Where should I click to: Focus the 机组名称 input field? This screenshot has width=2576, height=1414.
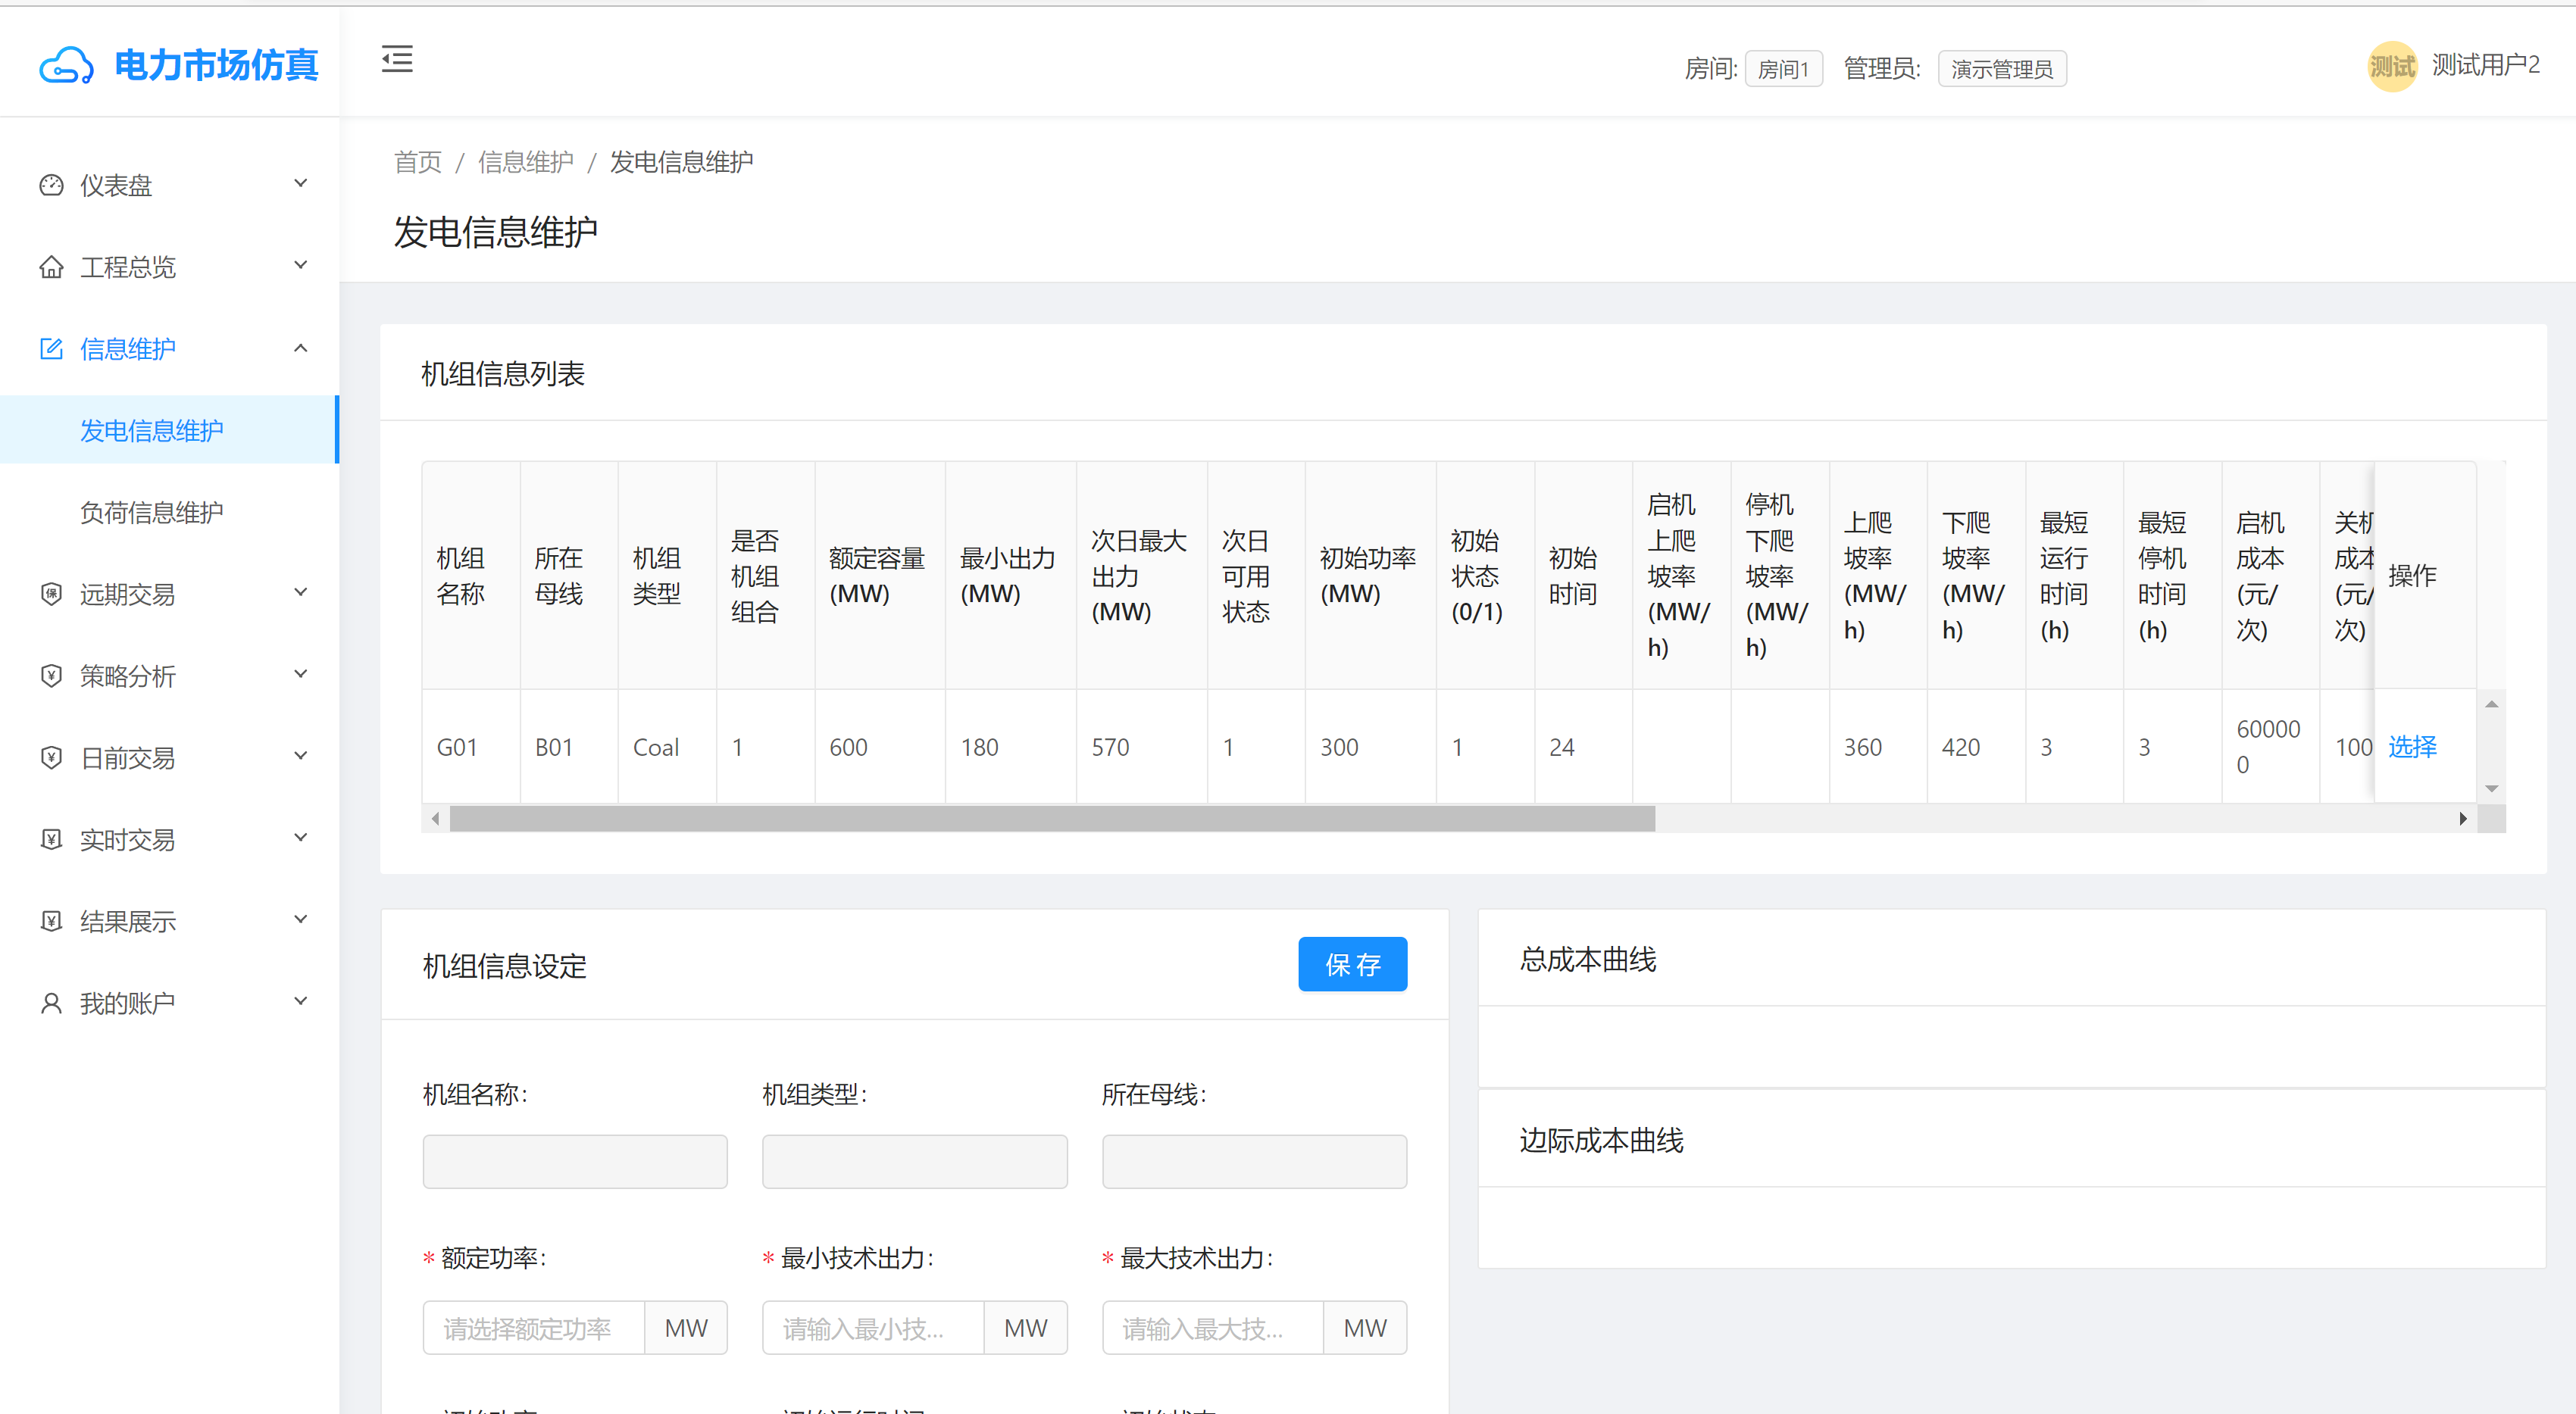tap(575, 1161)
